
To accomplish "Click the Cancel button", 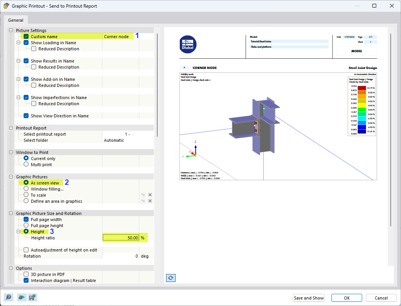I will pyautogui.click(x=381, y=298).
